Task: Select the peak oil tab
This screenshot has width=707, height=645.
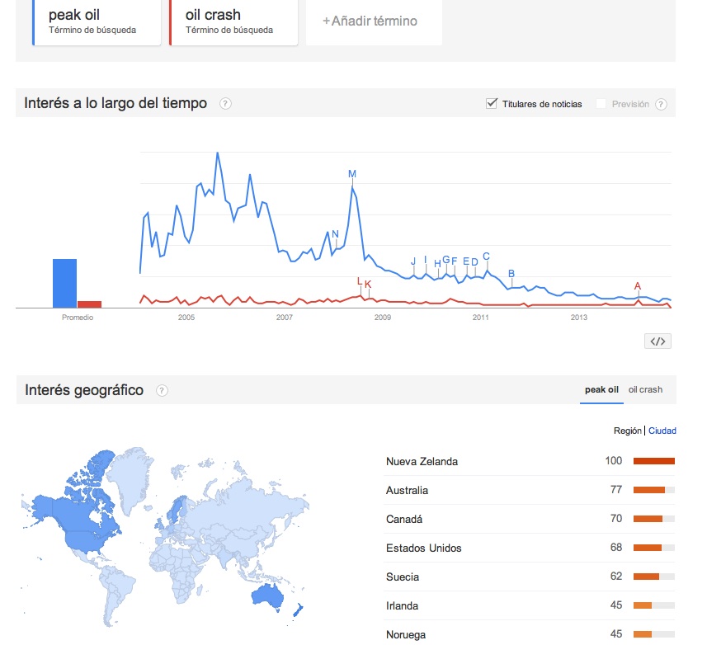Action: click(601, 390)
